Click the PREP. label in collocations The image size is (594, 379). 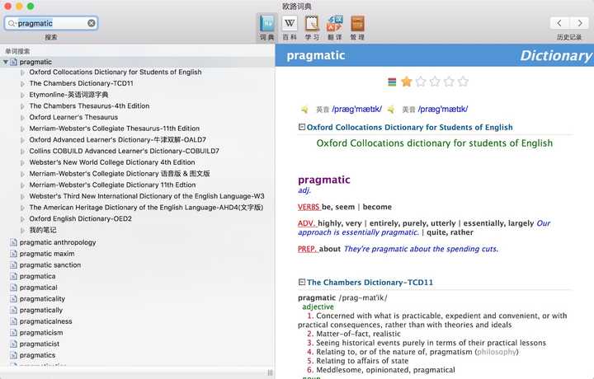click(x=307, y=250)
